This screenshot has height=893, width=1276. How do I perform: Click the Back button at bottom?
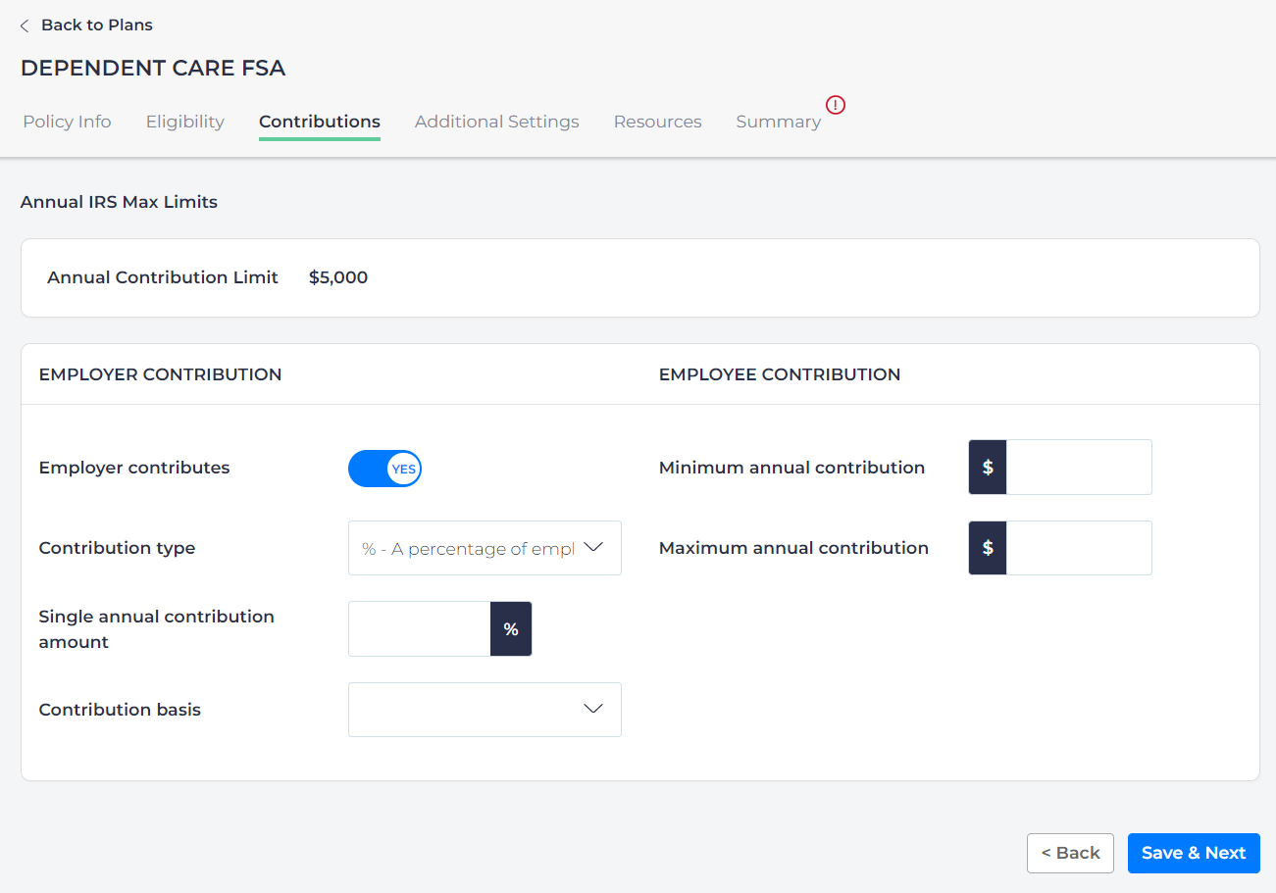coord(1070,853)
